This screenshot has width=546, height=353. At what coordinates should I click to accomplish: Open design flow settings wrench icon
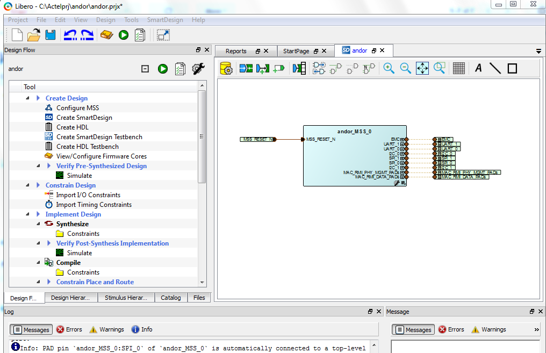pyautogui.click(x=198, y=69)
